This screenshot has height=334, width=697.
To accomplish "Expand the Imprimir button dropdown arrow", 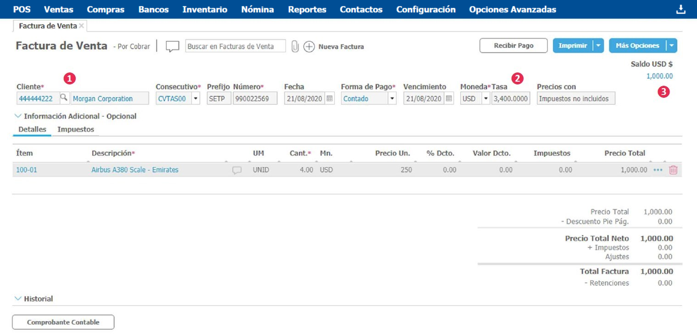I will tap(598, 46).
